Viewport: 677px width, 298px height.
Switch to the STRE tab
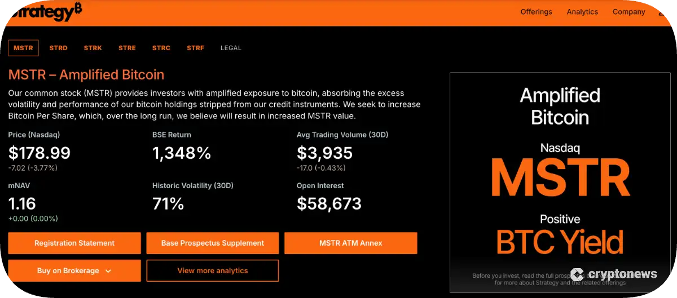[x=127, y=48]
